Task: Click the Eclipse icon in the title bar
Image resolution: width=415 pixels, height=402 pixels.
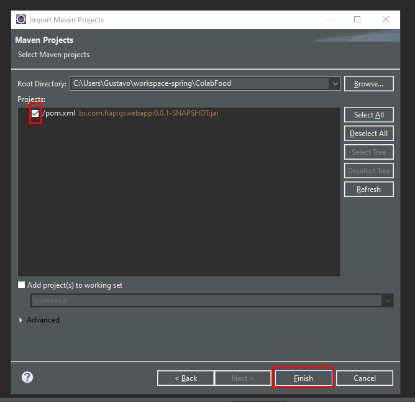Action: (x=21, y=20)
